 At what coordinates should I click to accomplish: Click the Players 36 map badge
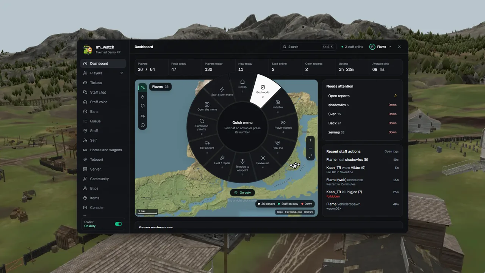click(160, 87)
